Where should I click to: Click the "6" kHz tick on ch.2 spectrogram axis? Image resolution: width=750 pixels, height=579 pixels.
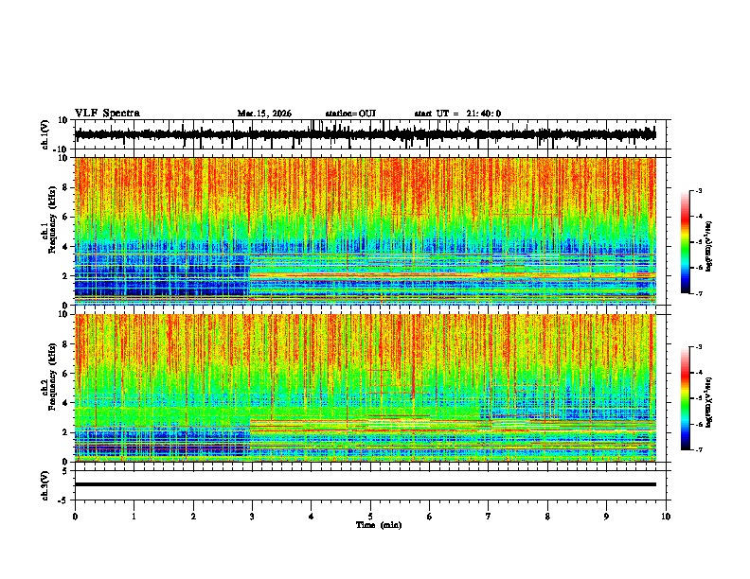point(66,374)
